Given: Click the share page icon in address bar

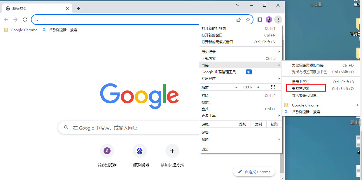Looking at the screenshot, I should click(x=239, y=20).
